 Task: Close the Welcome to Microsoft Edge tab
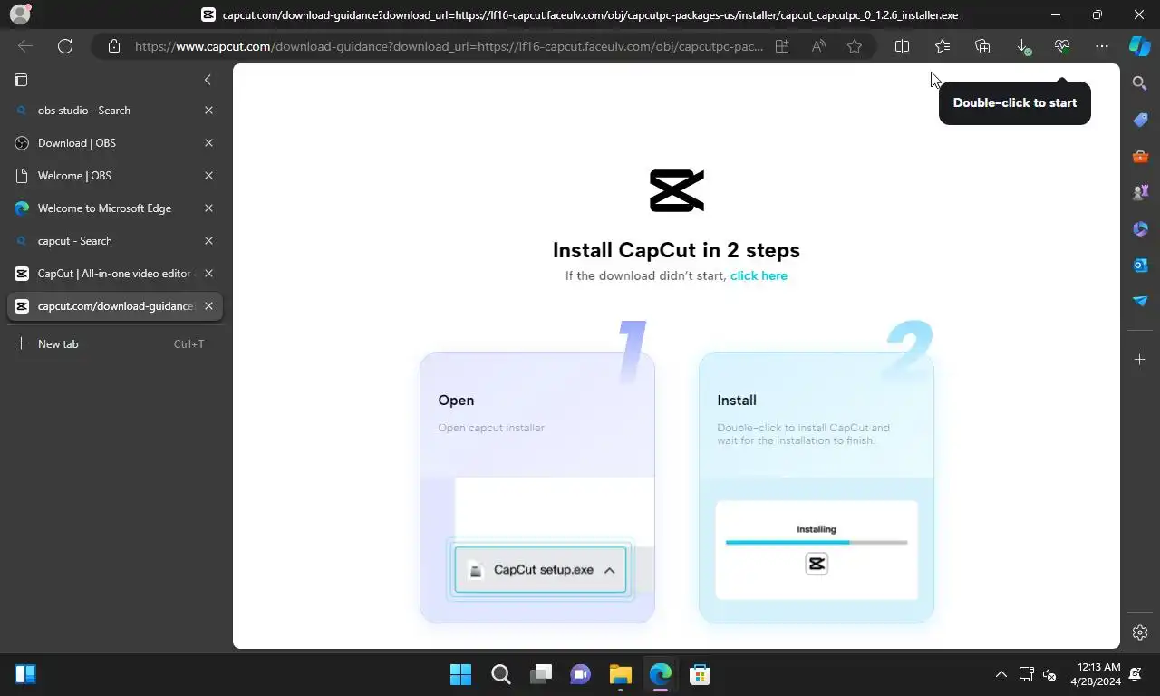[208, 208]
